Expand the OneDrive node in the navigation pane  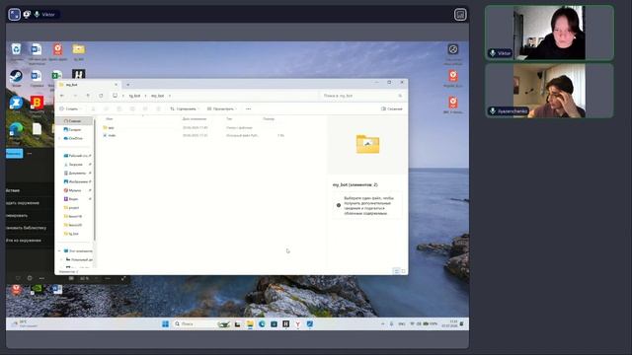pos(59,138)
